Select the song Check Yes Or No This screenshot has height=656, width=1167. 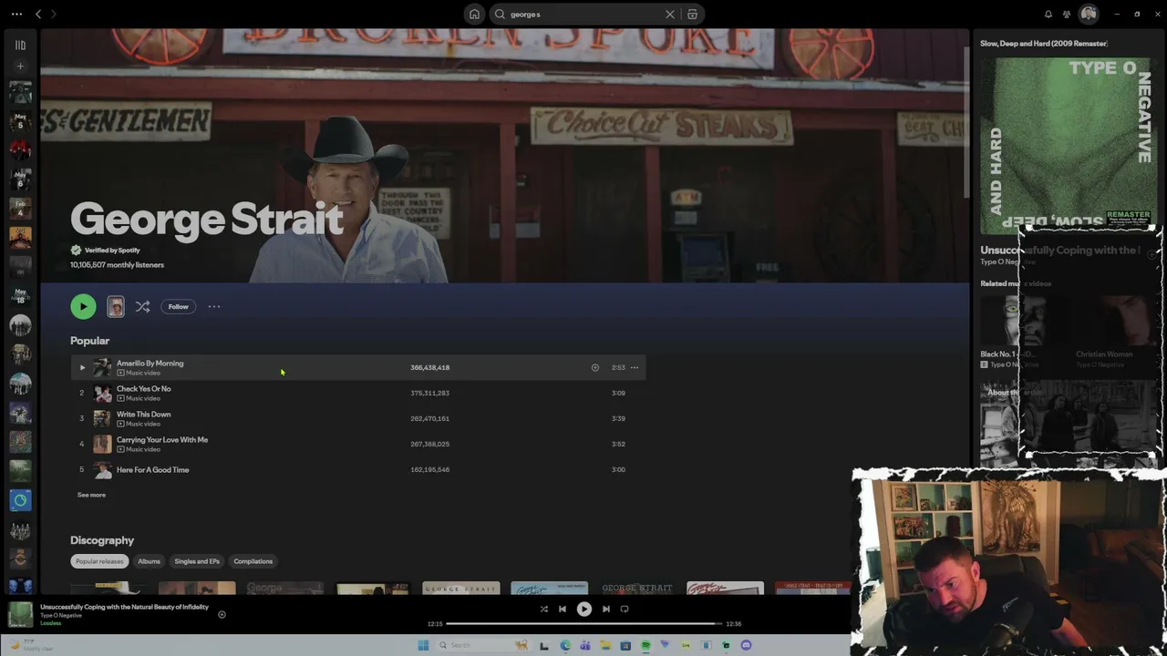[143, 389]
